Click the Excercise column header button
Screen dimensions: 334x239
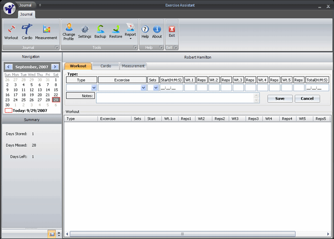[122, 80]
